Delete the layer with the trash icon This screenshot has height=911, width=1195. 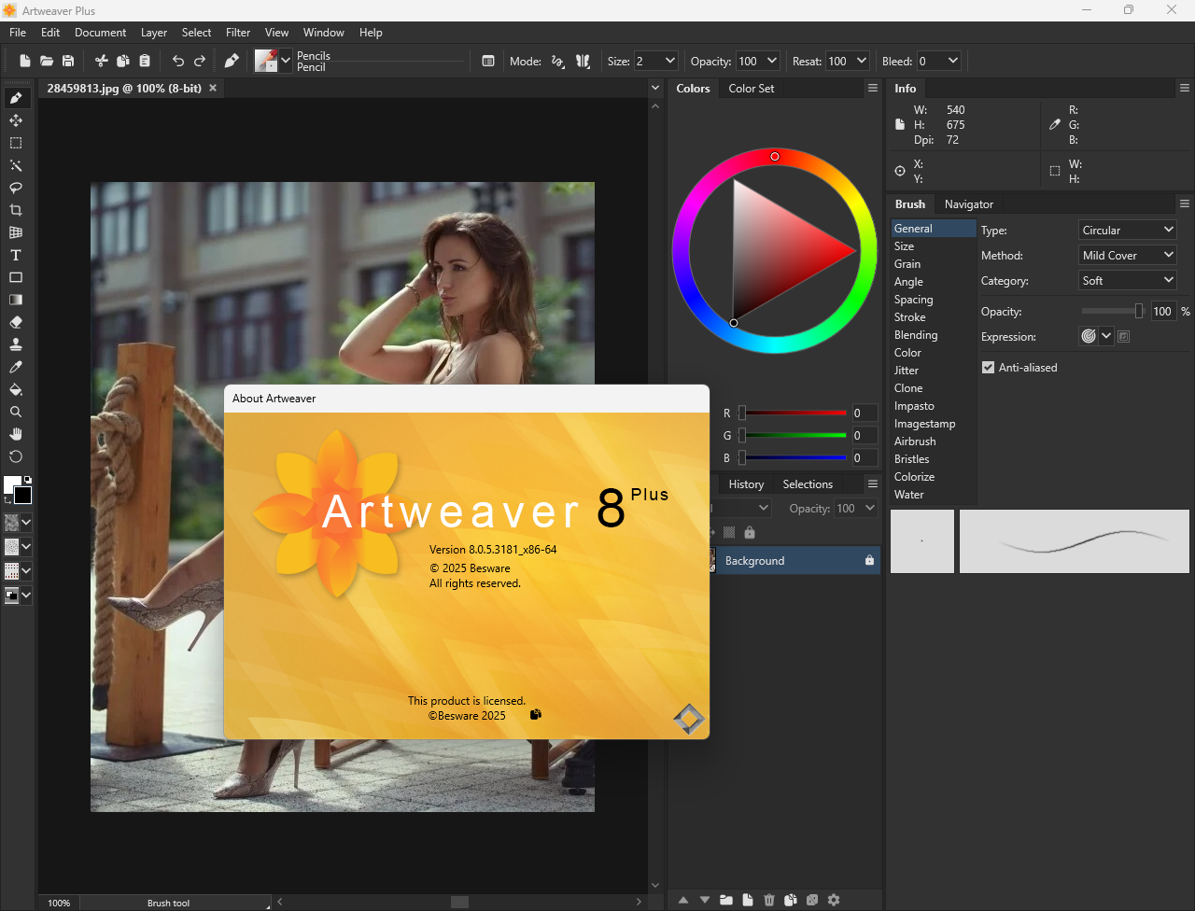coord(769,900)
